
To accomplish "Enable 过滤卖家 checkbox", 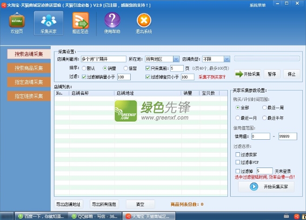I will tap(238, 155).
